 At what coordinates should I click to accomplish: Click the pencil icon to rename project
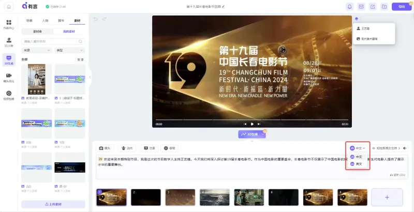click(224, 7)
